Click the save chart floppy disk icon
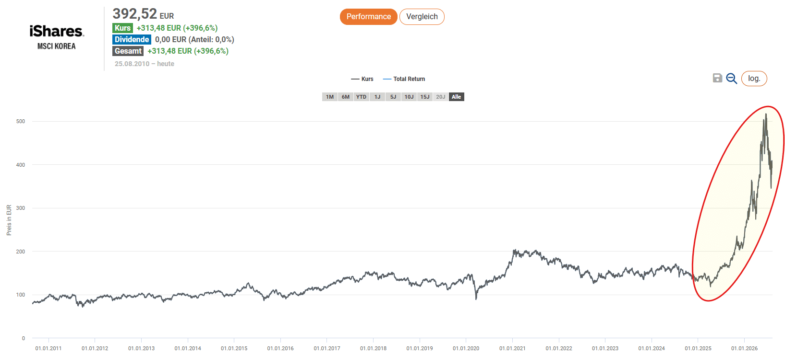Screen dimensions: 785x355 coord(717,78)
